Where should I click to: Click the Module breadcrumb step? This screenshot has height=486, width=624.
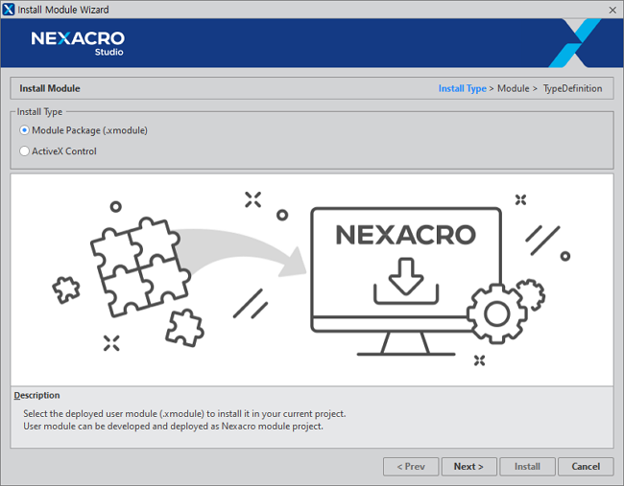(x=513, y=89)
